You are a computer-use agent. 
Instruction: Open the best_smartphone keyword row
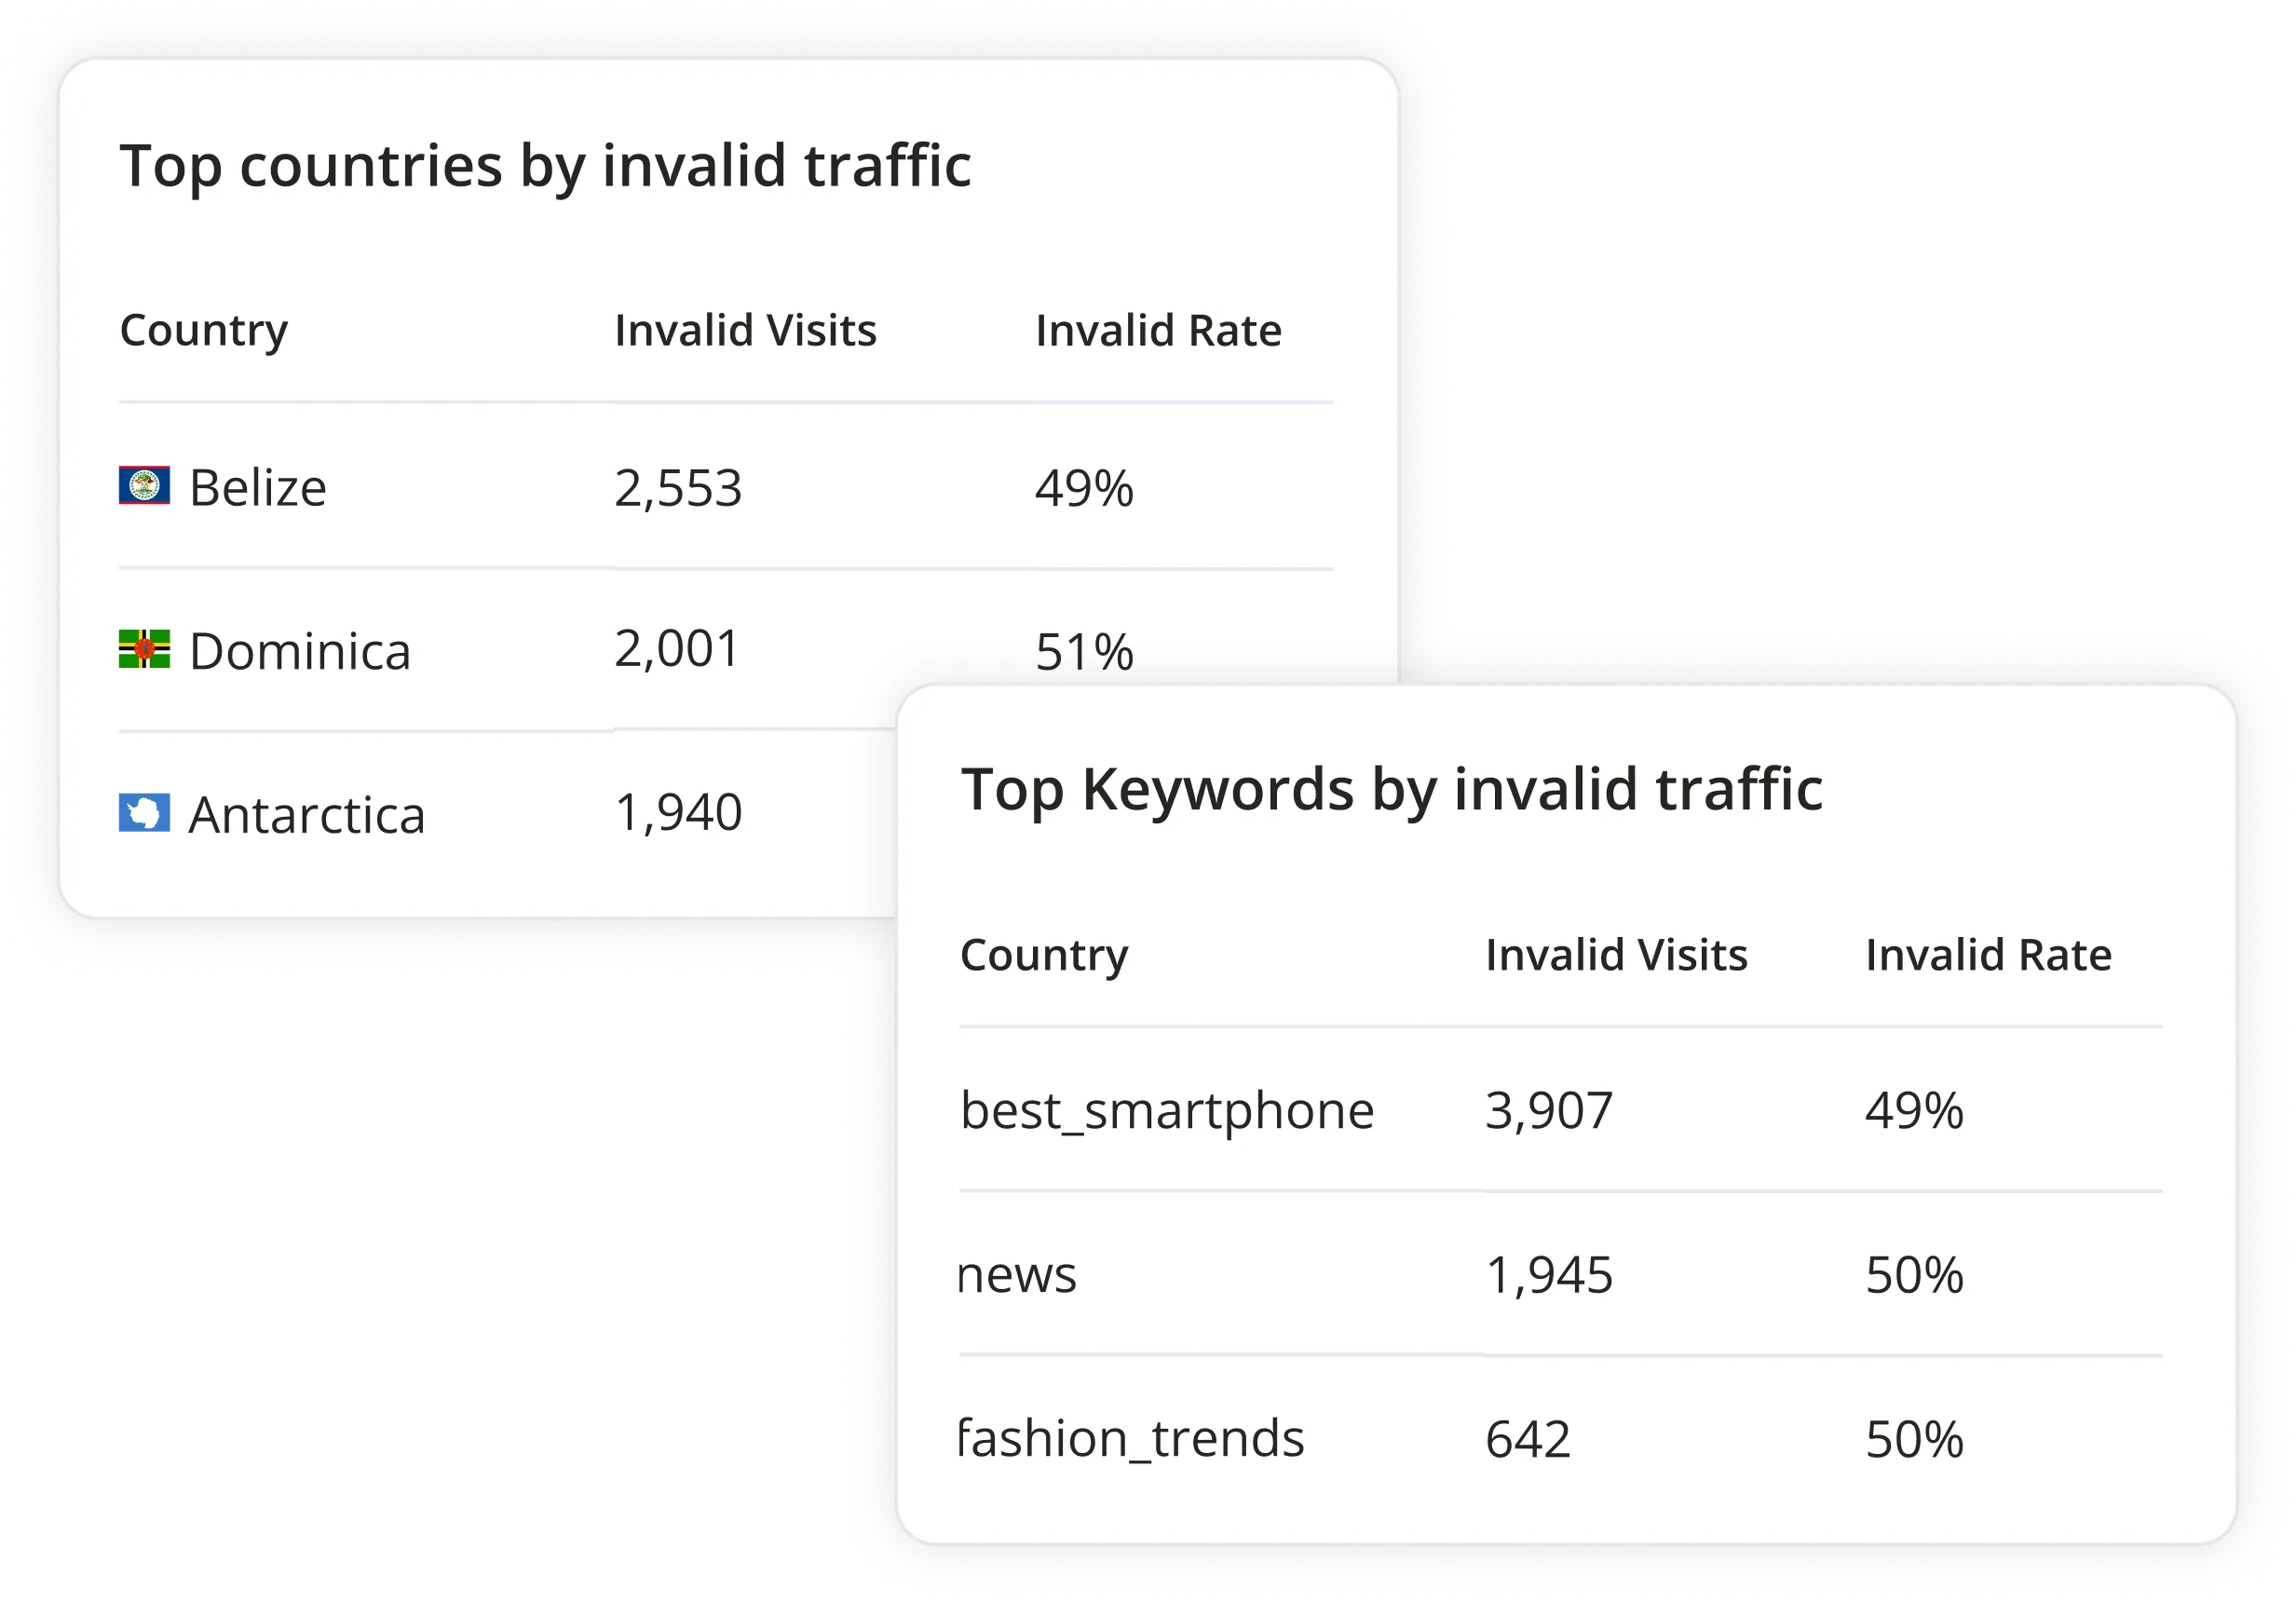click(x=1167, y=1111)
